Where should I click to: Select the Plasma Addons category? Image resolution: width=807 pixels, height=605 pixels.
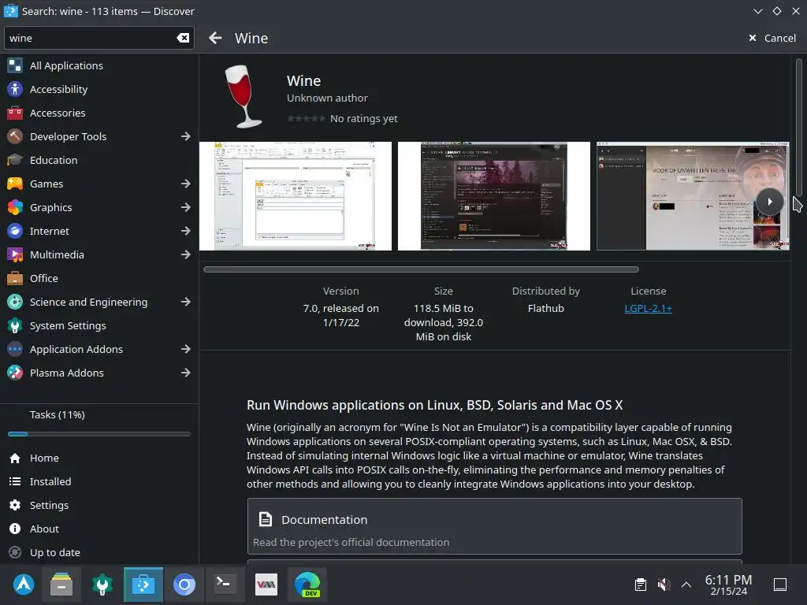[x=99, y=373]
